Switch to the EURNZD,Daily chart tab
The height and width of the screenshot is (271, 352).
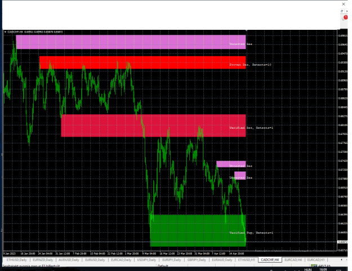pos(43,260)
